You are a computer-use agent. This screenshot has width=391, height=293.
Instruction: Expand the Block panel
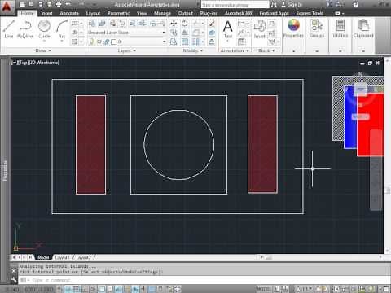pyautogui.click(x=266, y=50)
